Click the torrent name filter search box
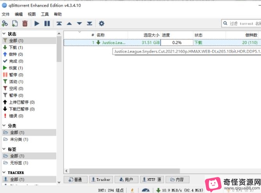This screenshot has height=193, width=261. [x=241, y=23]
